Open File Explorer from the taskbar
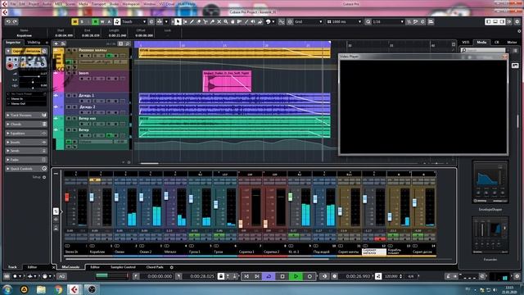524x295 pixels. pos(41,289)
